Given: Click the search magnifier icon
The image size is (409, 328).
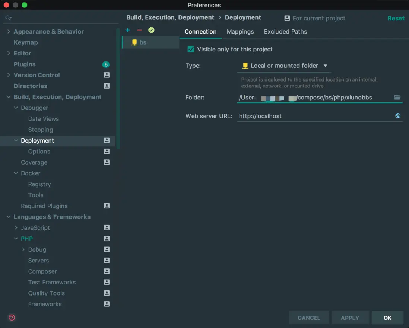Looking at the screenshot, I should tap(8, 18).
